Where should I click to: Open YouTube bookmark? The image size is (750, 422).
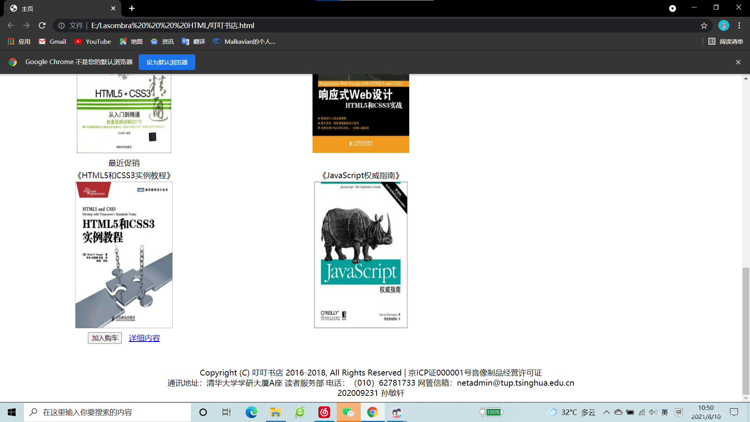pyautogui.click(x=93, y=41)
